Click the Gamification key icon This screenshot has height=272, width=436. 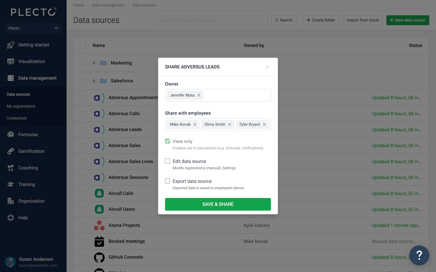click(x=11, y=151)
